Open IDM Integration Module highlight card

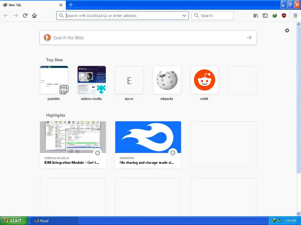pyautogui.click(x=73, y=145)
